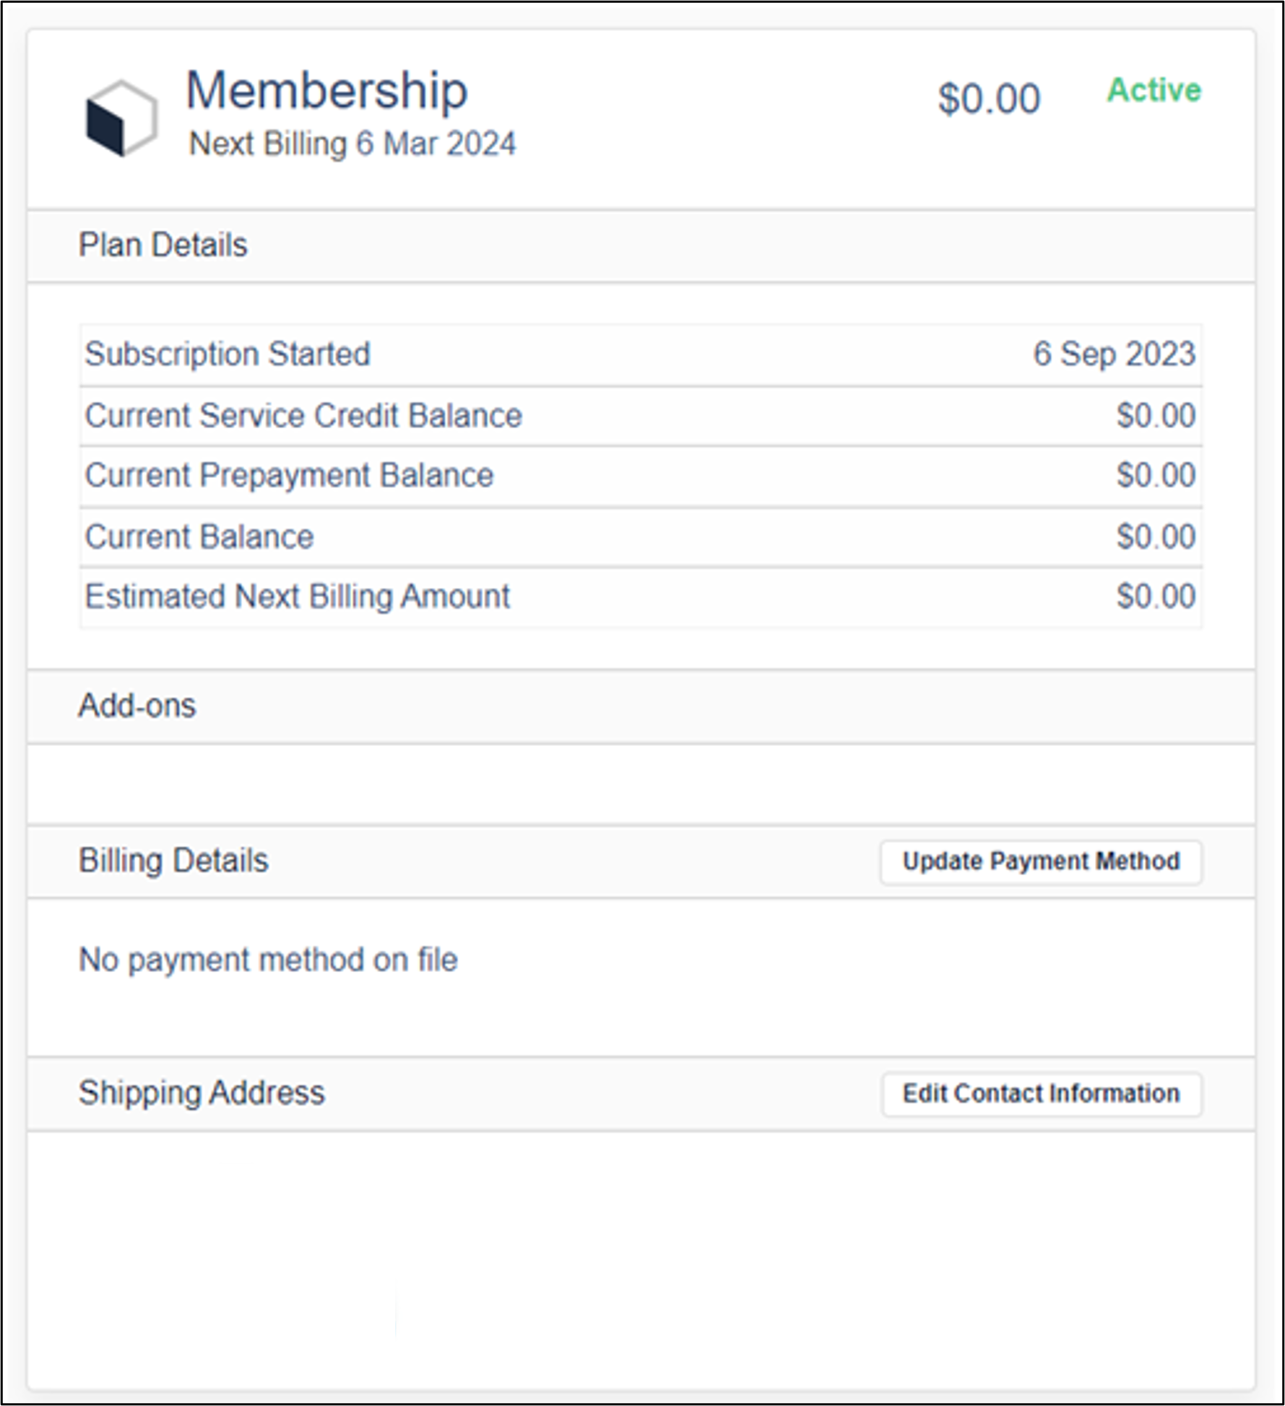Click Edit Contact Information

1041,1093
